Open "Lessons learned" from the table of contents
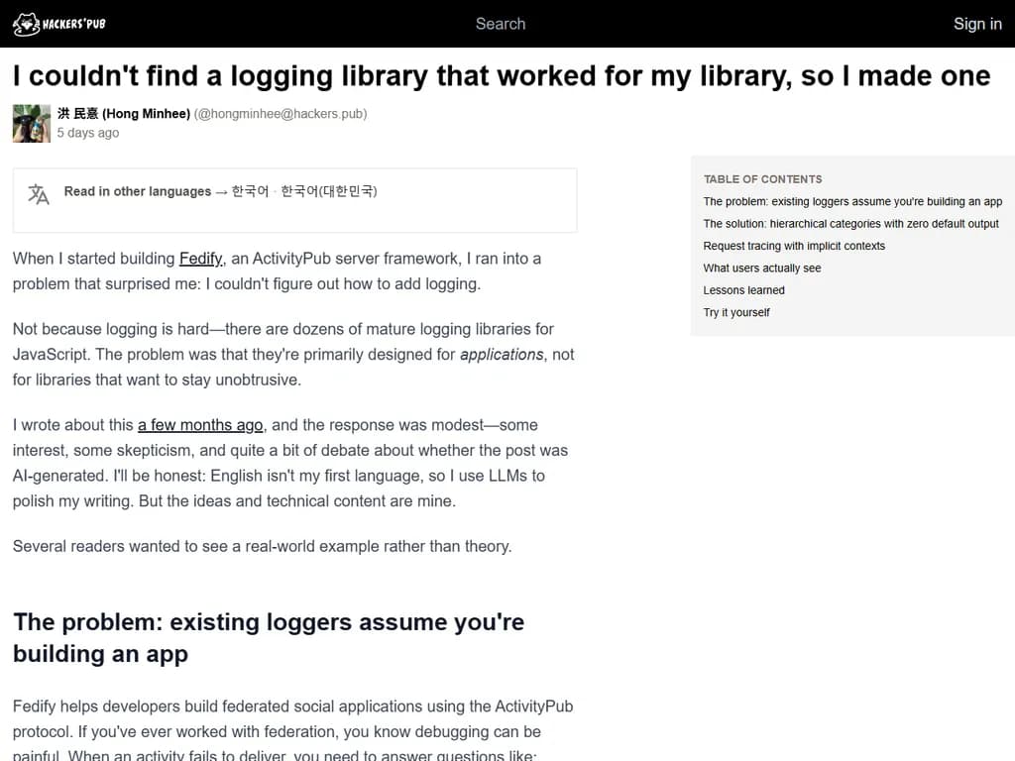Image resolution: width=1015 pixels, height=761 pixels. point(743,289)
